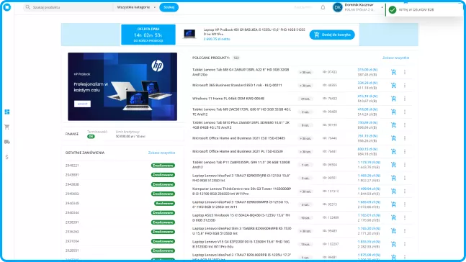Add Office Home and Business 2021 PL to cart

coord(393,151)
